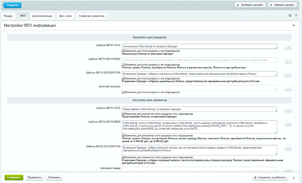Click the 'Настройки для разделов' header
Viewport: 302px width, 183px height.
pos(149,37)
